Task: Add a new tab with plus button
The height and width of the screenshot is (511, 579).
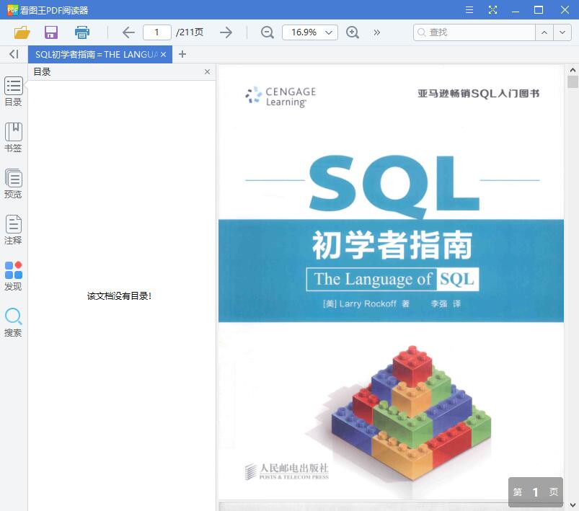Action: (182, 54)
